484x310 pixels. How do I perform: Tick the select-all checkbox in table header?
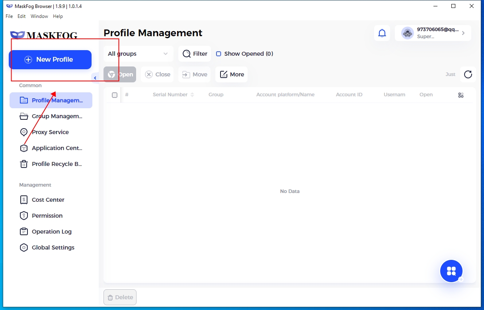pos(115,95)
